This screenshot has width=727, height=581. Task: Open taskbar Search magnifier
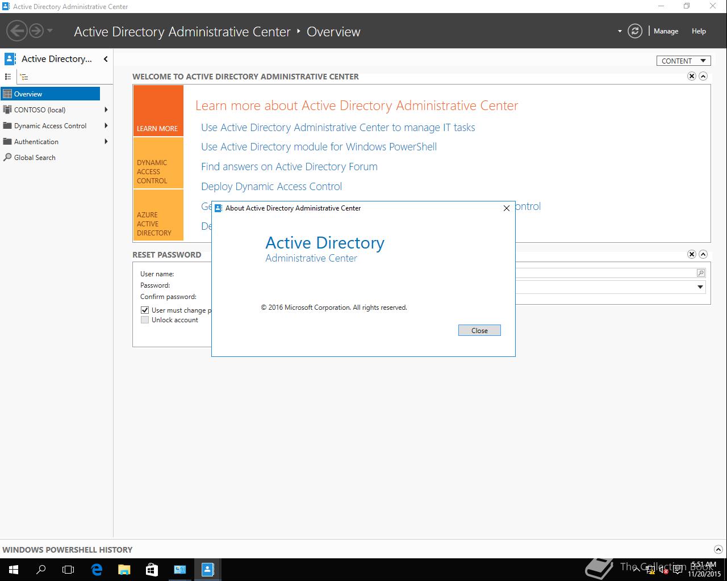tap(41, 570)
